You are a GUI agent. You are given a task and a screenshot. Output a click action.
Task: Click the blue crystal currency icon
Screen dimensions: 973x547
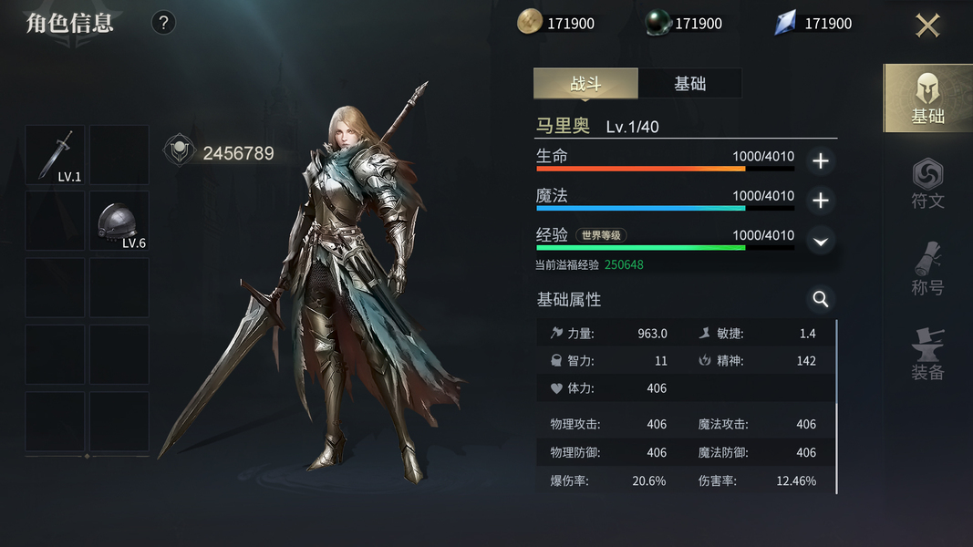(x=785, y=23)
